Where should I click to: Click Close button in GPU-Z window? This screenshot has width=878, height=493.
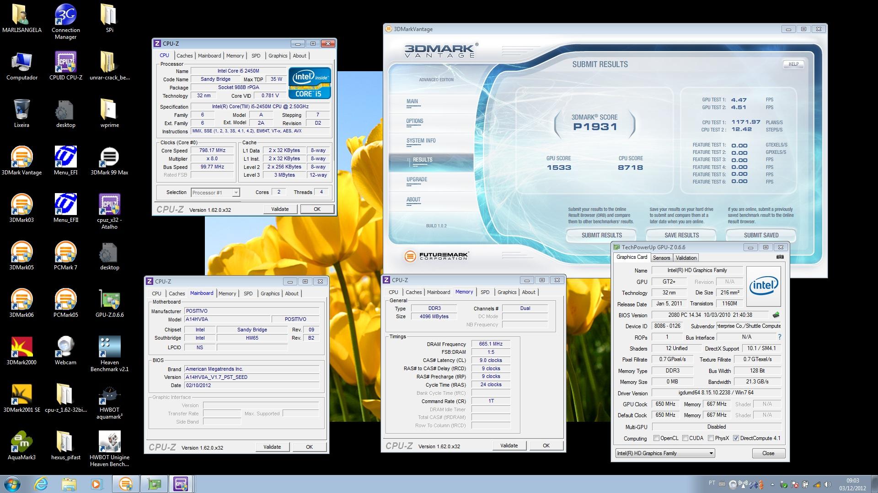[768, 453]
